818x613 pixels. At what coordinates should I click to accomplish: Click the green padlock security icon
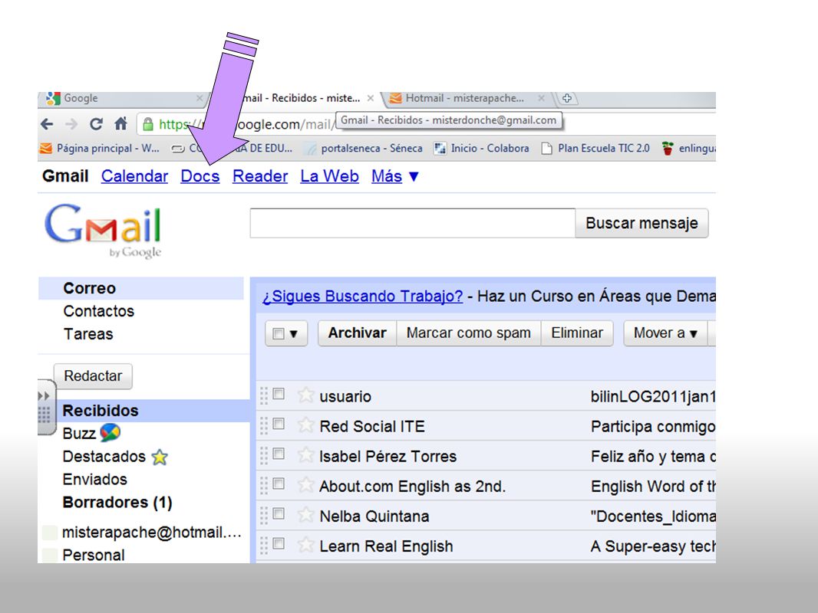[148, 124]
